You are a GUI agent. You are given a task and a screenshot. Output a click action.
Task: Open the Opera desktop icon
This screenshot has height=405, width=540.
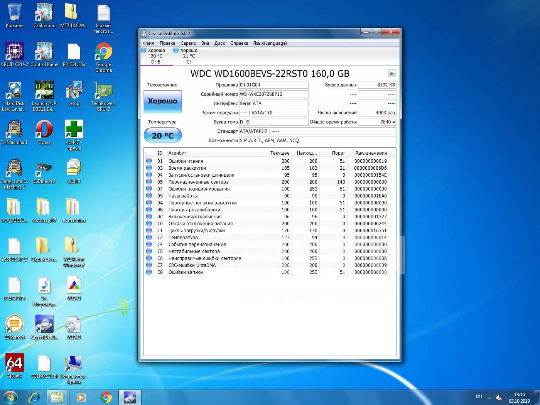(x=44, y=132)
